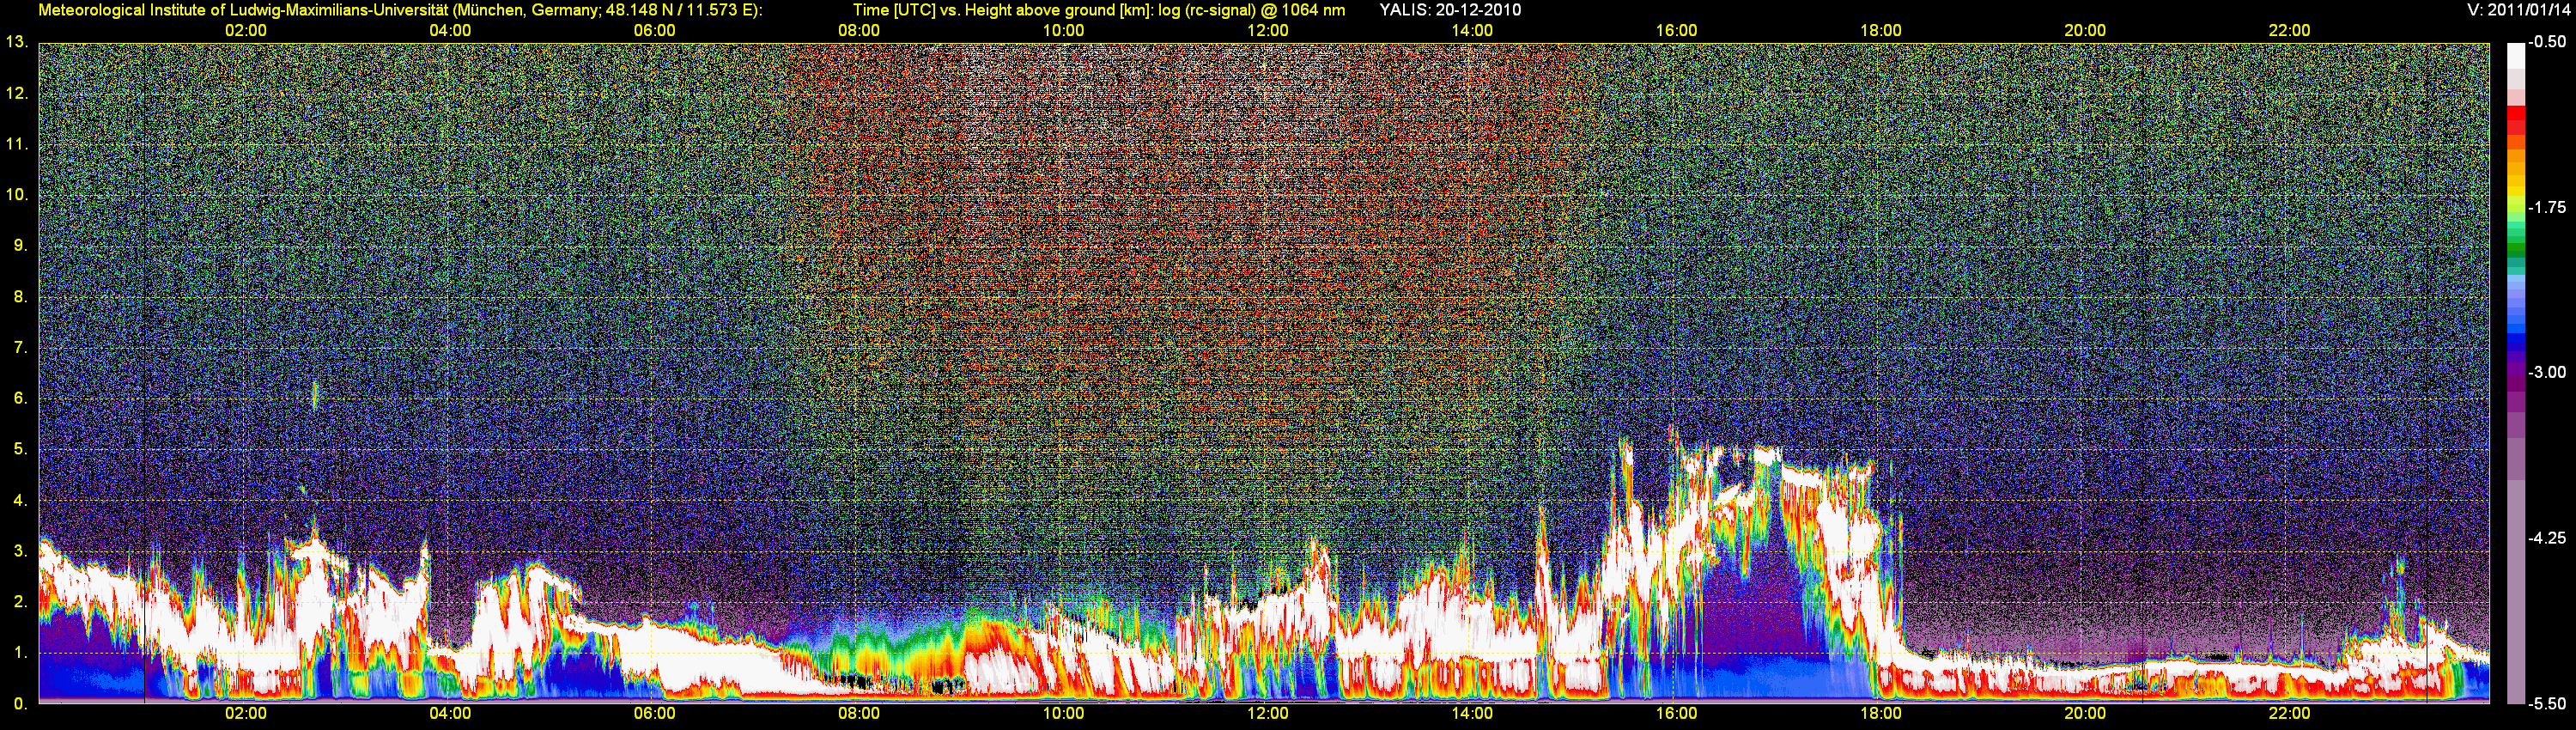Click the 12. km height axis label

[17, 94]
